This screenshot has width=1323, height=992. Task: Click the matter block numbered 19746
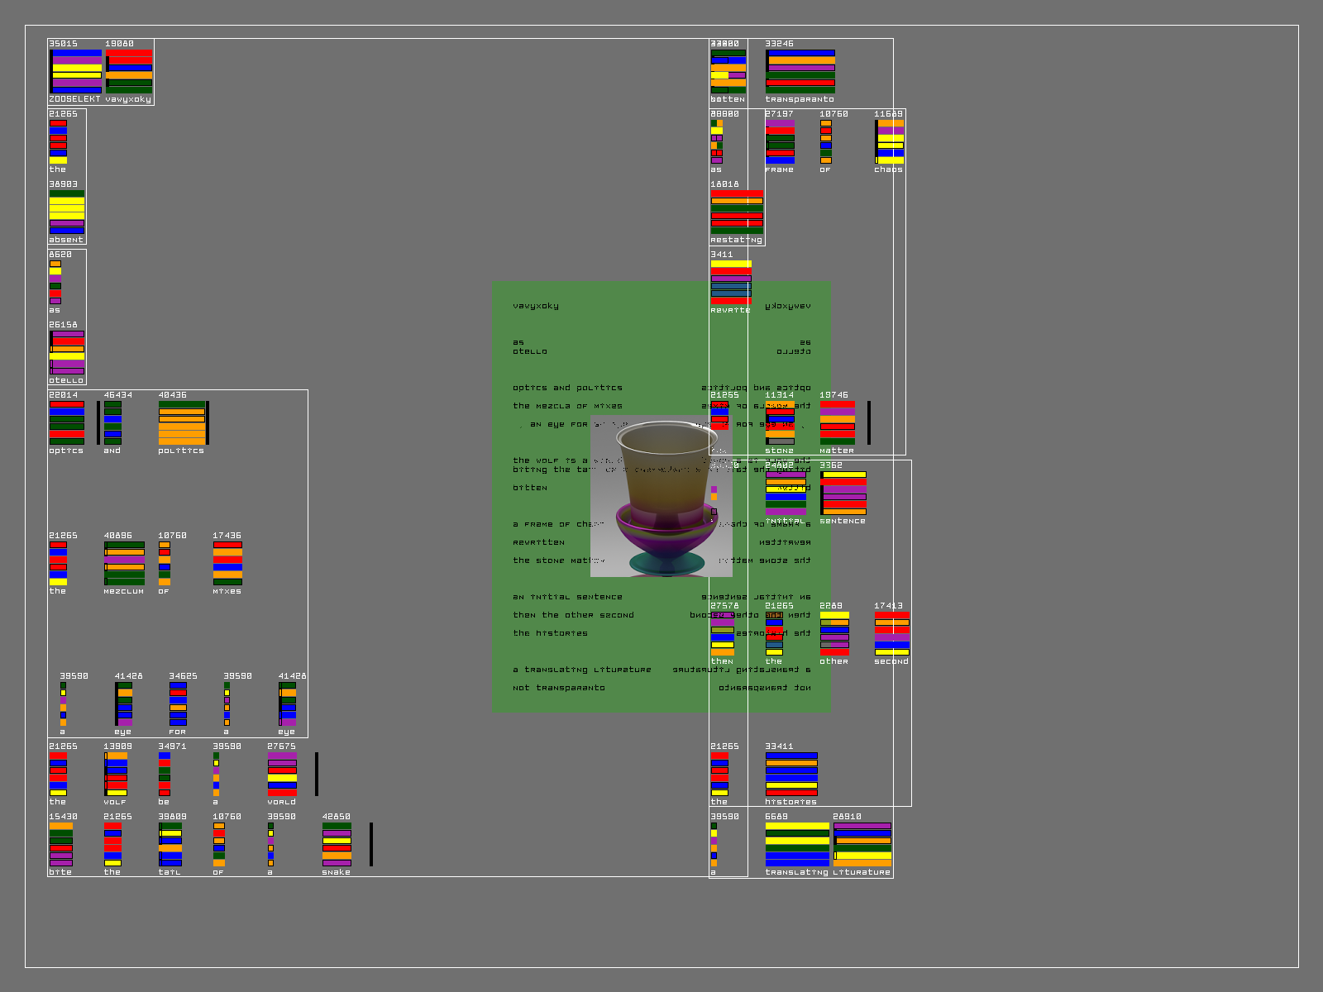837,423
